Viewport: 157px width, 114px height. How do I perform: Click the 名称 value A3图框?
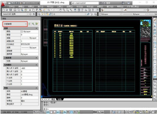click(x=29, y=91)
